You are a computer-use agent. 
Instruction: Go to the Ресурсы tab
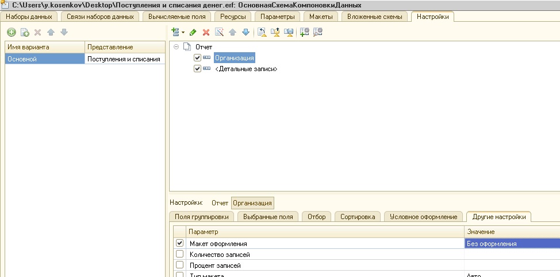pyautogui.click(x=233, y=17)
